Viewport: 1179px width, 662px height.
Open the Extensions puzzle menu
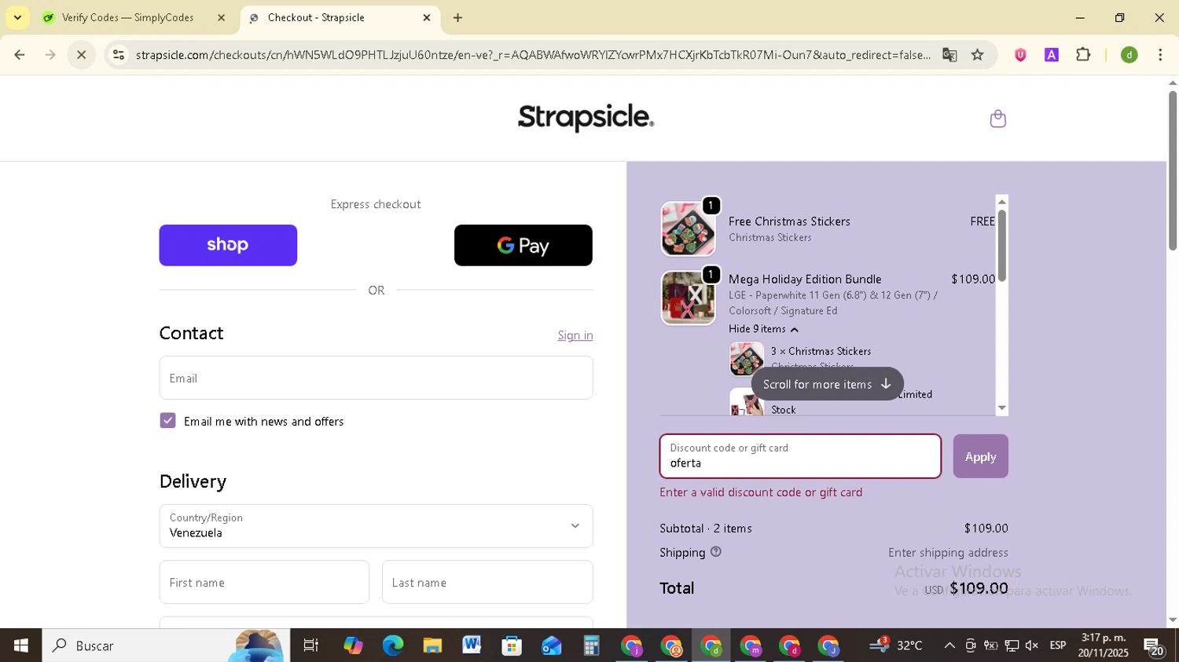(x=1083, y=55)
